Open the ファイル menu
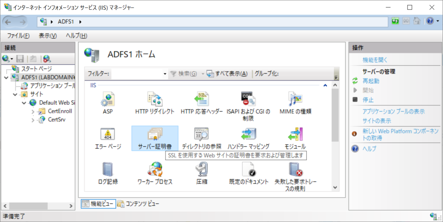This screenshot has width=443, height=222. tap(18, 36)
